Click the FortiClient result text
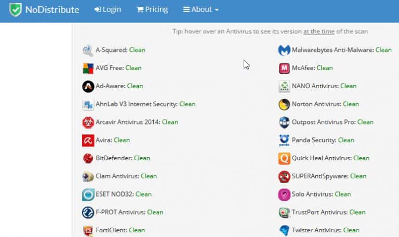The height and width of the screenshot is (237, 399). [121, 230]
